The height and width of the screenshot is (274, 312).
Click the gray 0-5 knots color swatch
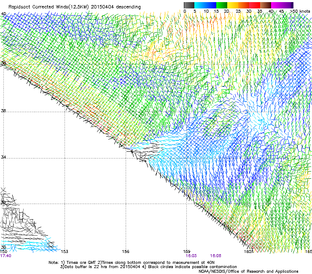pyautogui.click(x=189, y=5)
